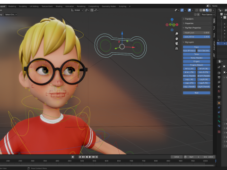Expand the Transform panel

click(x=197, y=19)
